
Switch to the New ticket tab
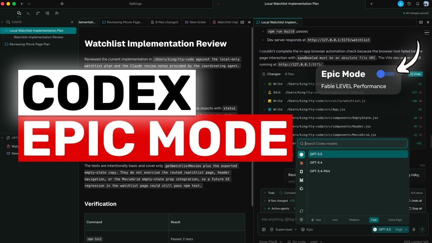[x=195, y=22]
